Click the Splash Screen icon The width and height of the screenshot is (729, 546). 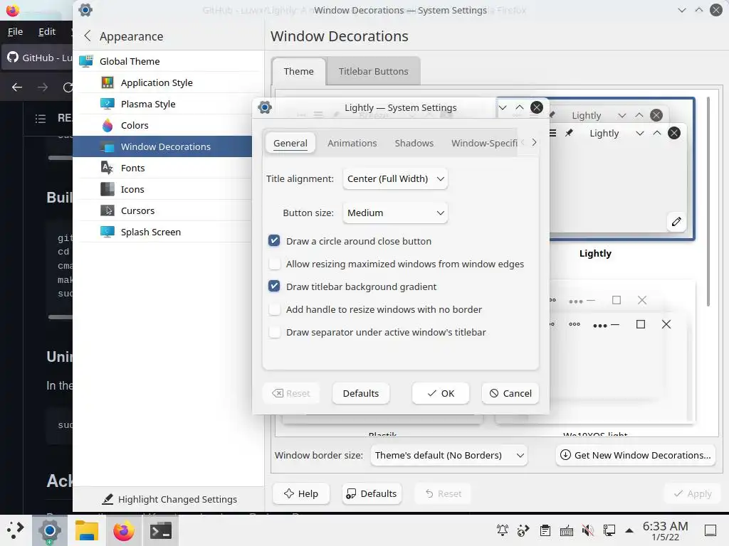tap(107, 232)
